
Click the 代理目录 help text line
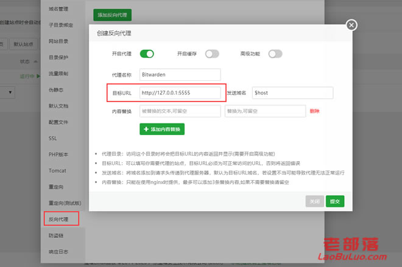tap(188, 154)
